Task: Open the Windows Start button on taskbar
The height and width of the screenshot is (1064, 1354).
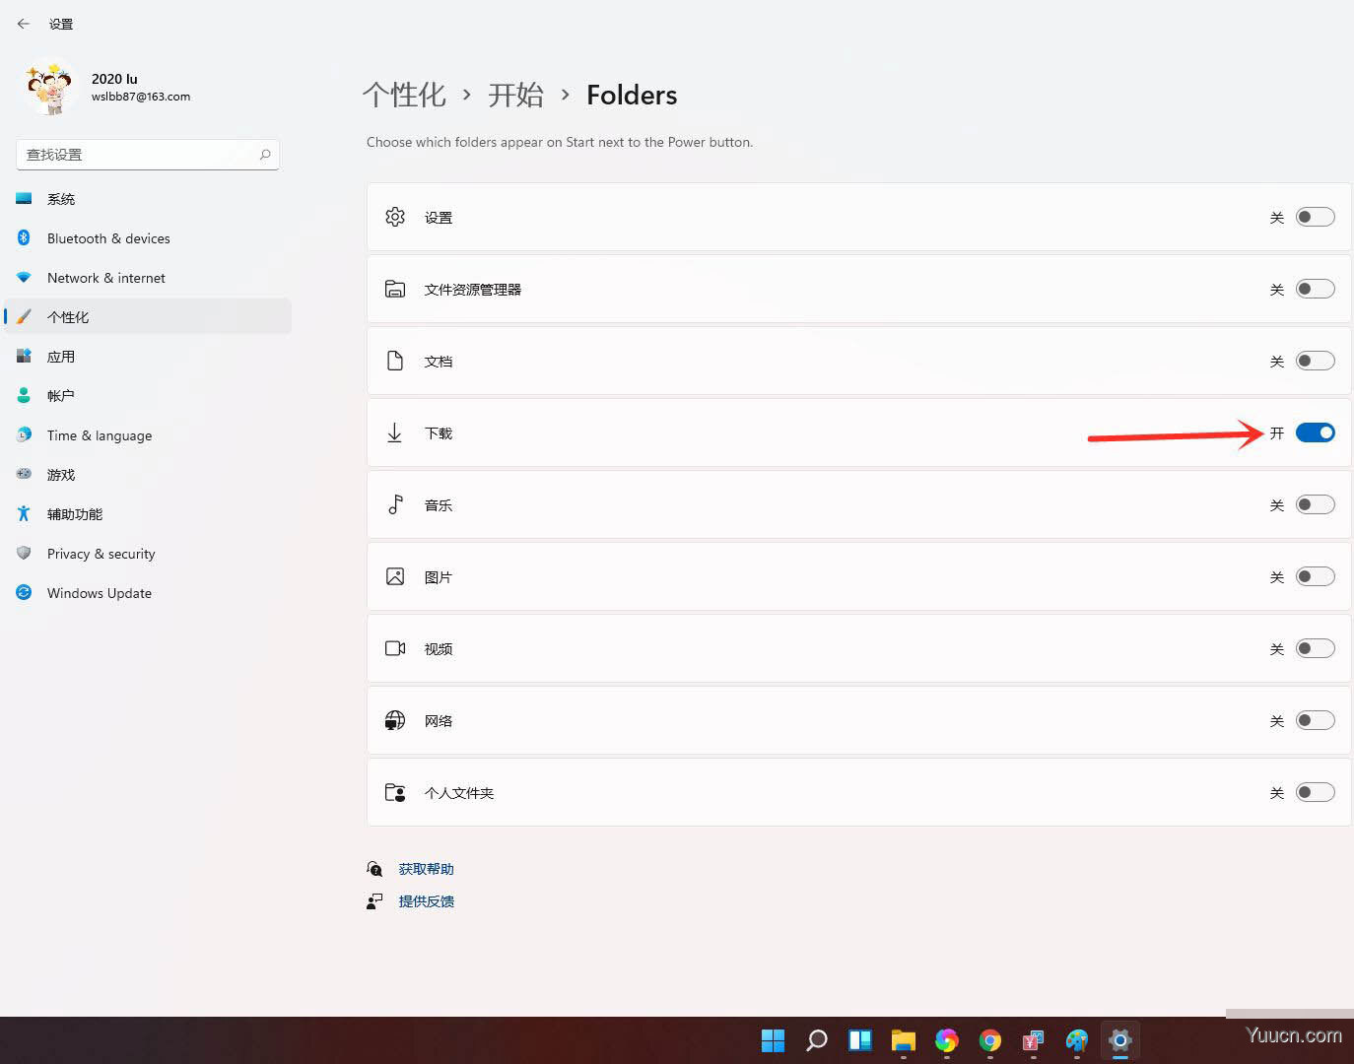Action: pyautogui.click(x=774, y=1040)
